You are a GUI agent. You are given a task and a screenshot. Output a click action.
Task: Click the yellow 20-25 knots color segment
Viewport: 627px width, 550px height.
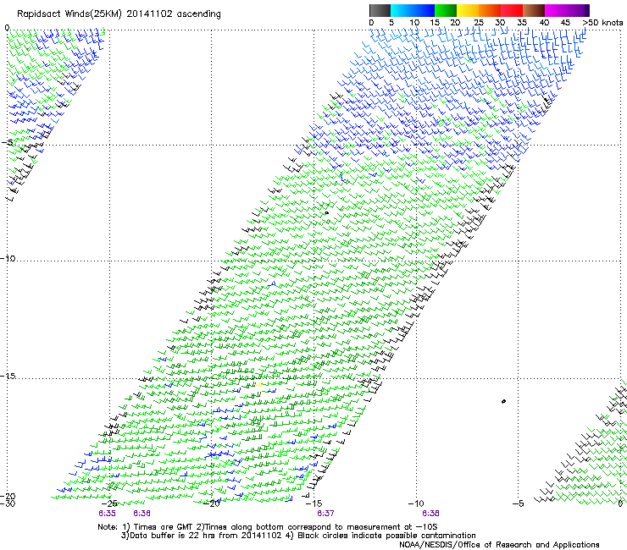coord(468,10)
